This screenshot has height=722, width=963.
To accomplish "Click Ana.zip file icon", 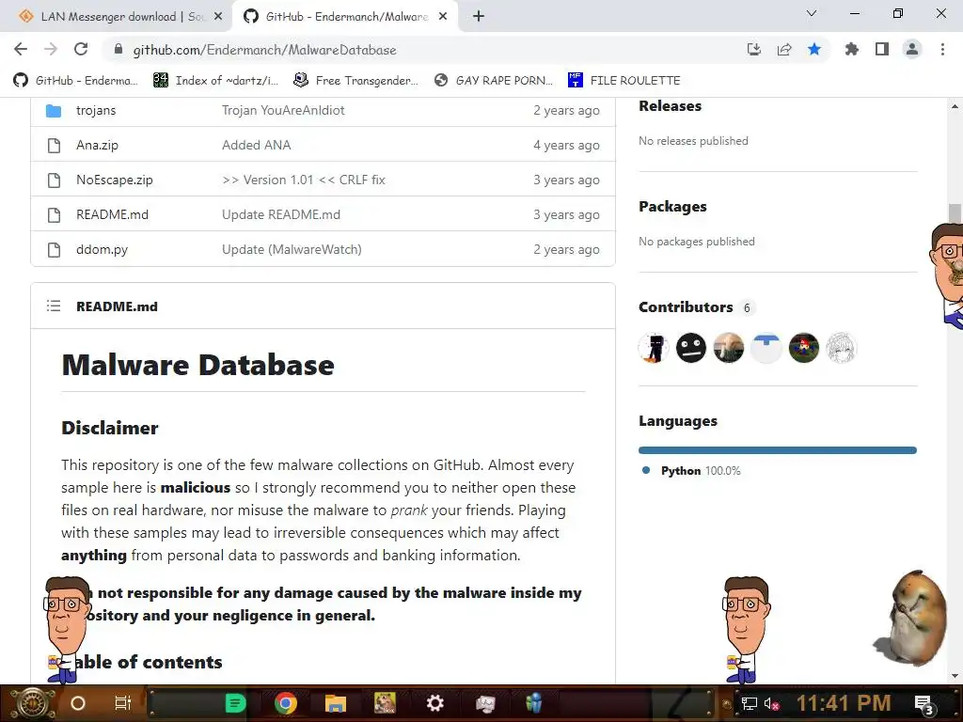I will [x=54, y=146].
